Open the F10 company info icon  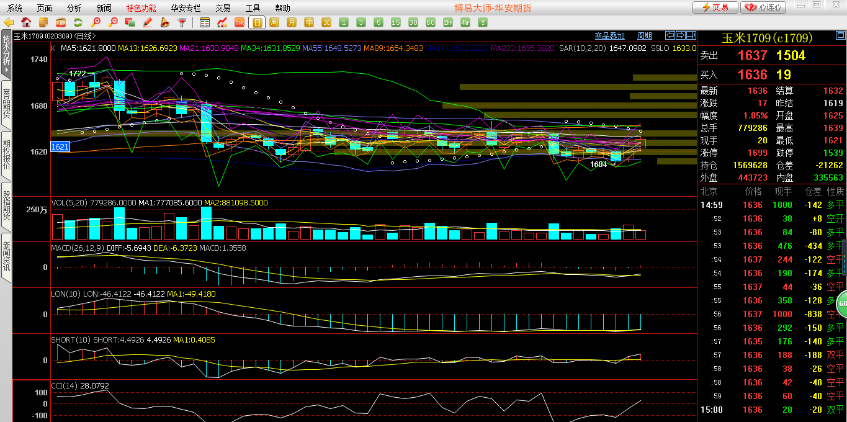coord(61,22)
